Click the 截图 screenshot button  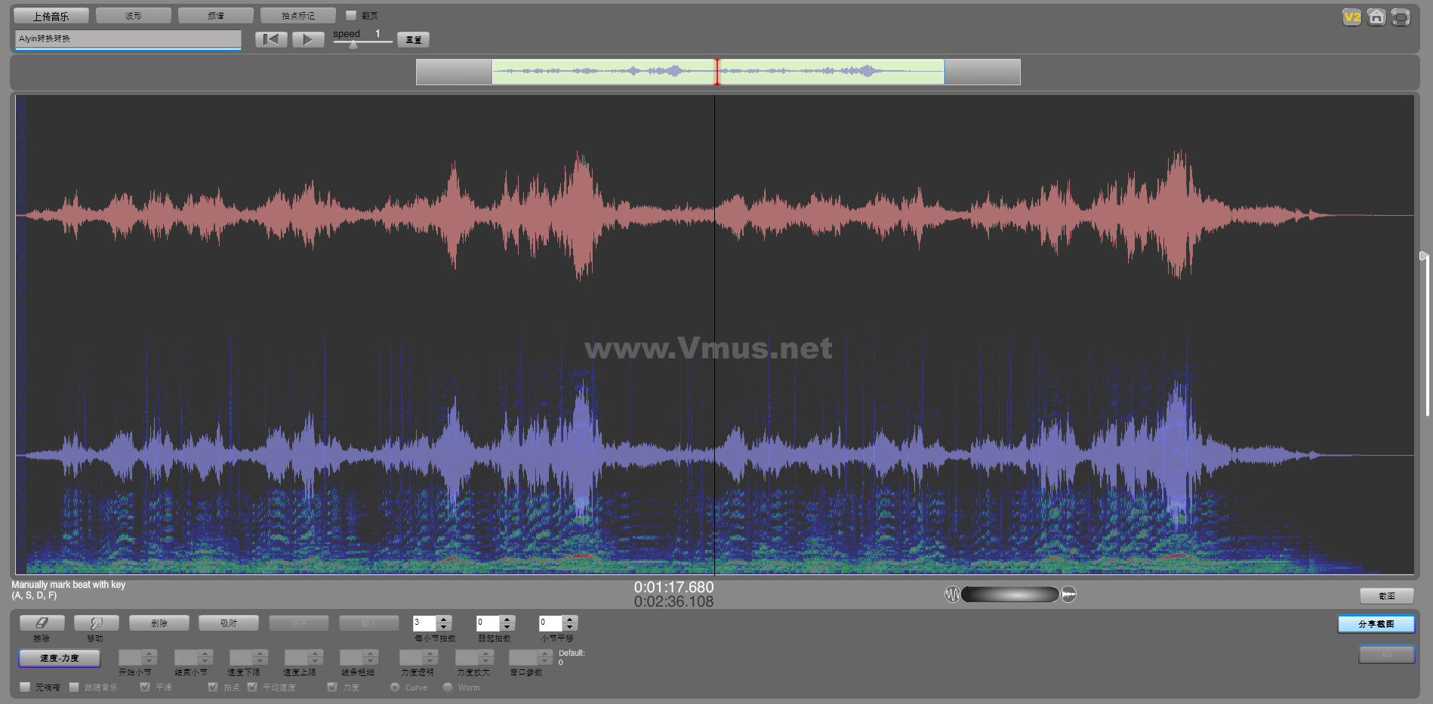(x=1387, y=596)
